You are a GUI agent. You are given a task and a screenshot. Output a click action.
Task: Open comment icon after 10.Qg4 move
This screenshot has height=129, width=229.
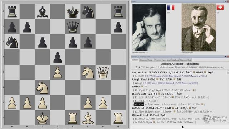click(x=142, y=87)
